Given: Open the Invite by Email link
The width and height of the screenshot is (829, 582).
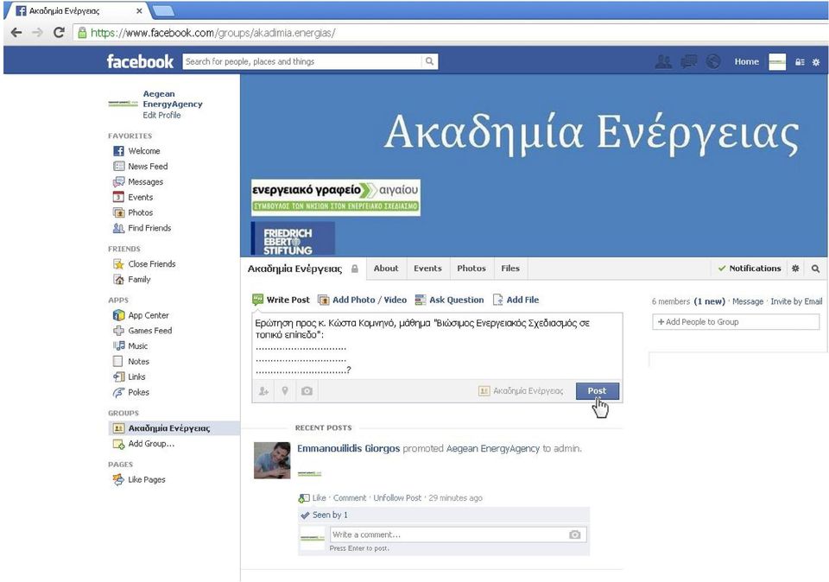Looking at the screenshot, I should click(x=796, y=301).
